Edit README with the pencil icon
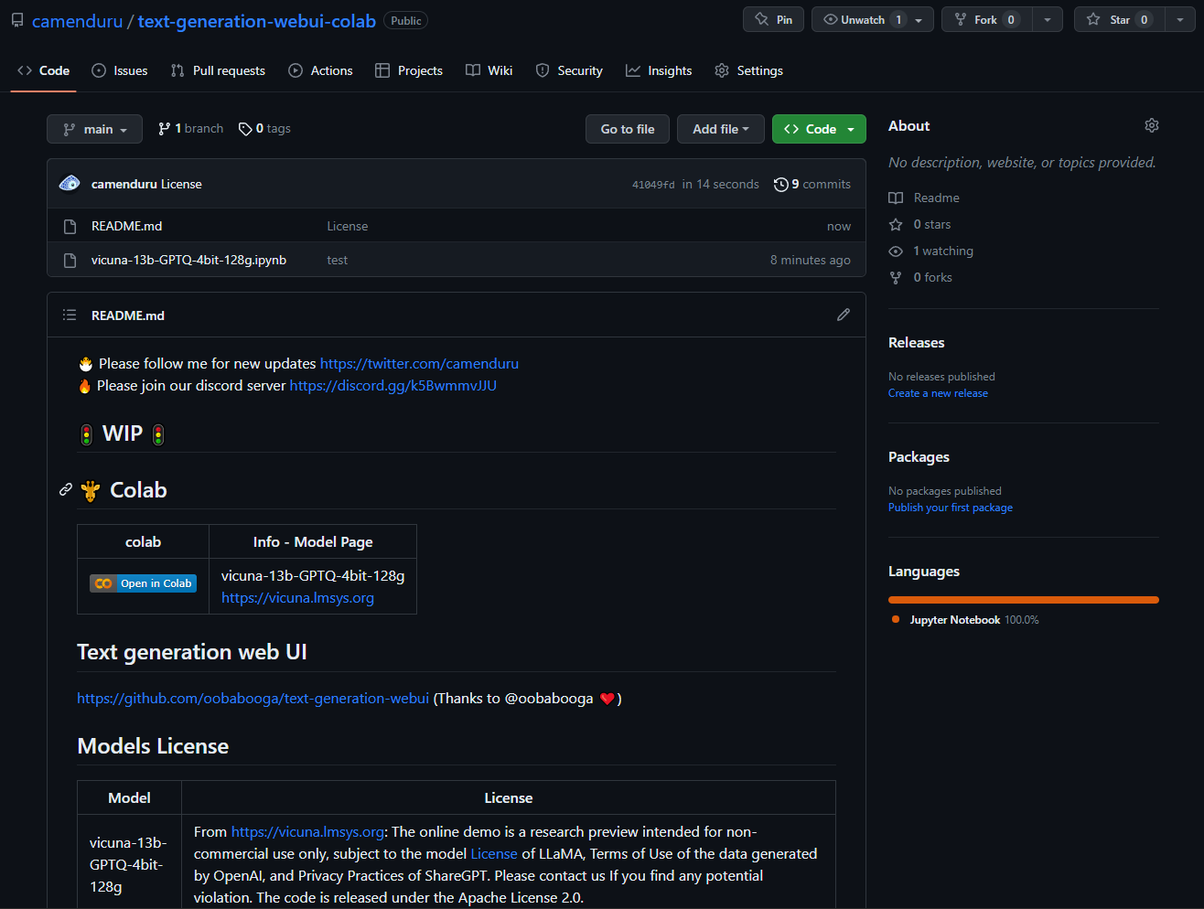 pyautogui.click(x=843, y=315)
